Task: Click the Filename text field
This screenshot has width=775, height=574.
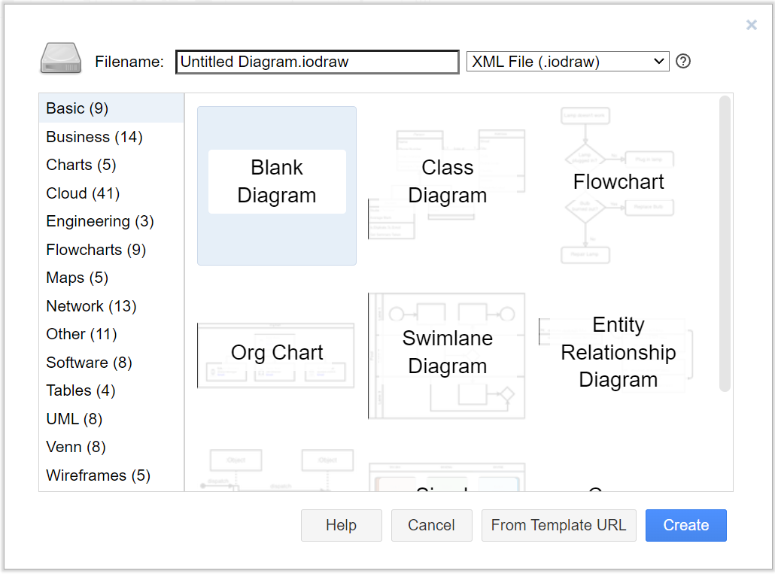Action: (x=317, y=62)
